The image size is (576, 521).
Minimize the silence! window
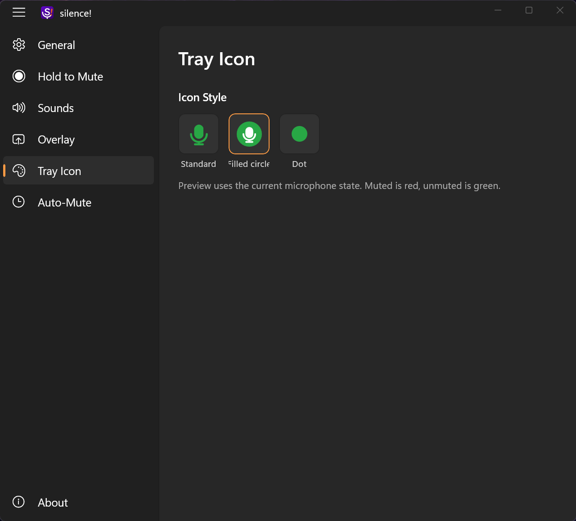pos(498,10)
